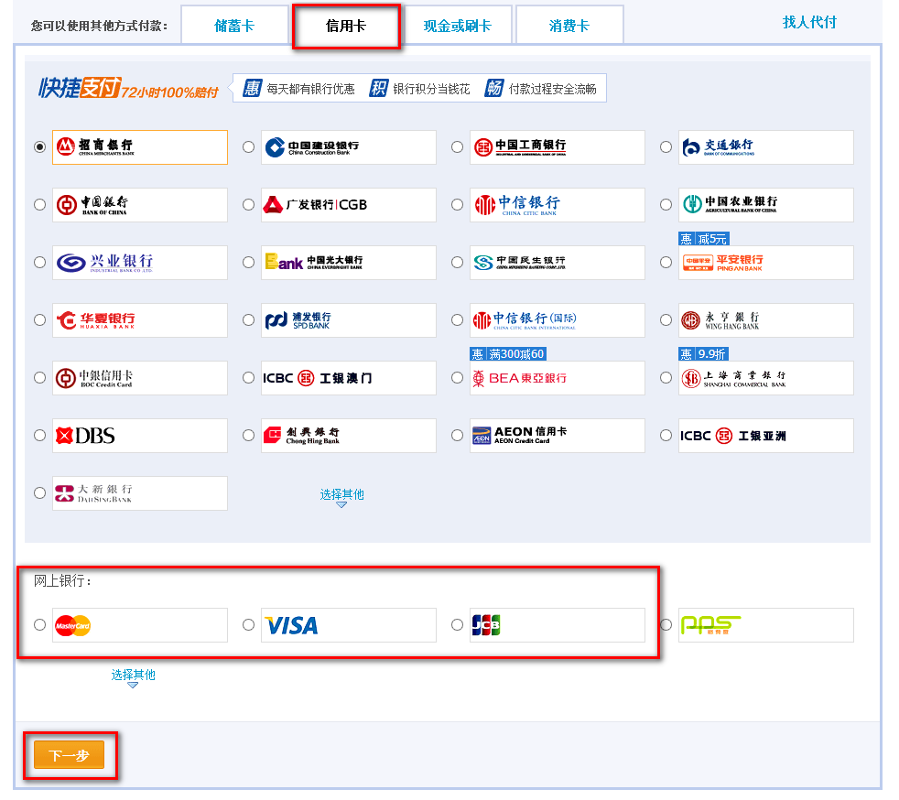Expand 选择其他 under online banking options

(x=133, y=676)
